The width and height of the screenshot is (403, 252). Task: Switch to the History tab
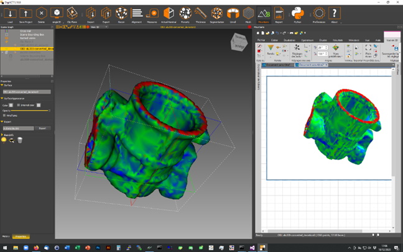click(6, 236)
